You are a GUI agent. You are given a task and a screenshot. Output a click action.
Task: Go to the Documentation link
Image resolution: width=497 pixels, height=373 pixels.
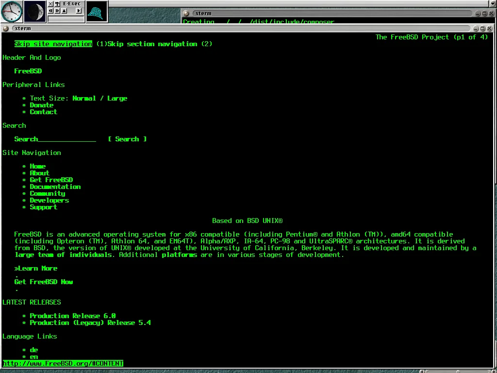coord(55,187)
